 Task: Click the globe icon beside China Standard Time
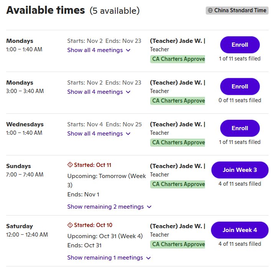click(210, 10)
